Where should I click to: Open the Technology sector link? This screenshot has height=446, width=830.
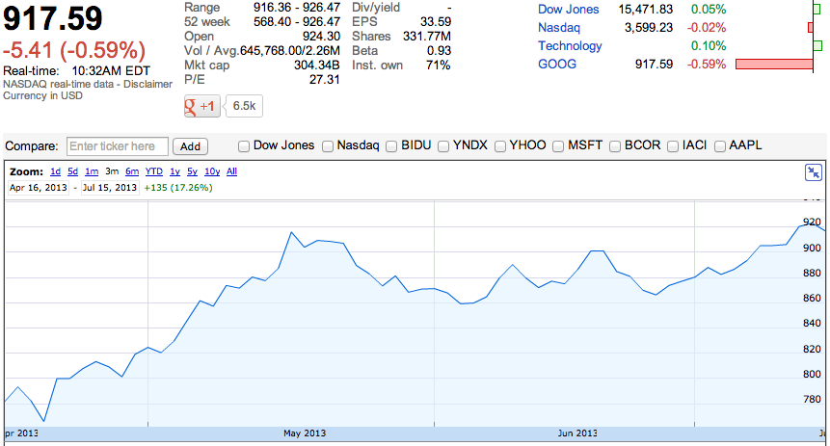[x=570, y=46]
